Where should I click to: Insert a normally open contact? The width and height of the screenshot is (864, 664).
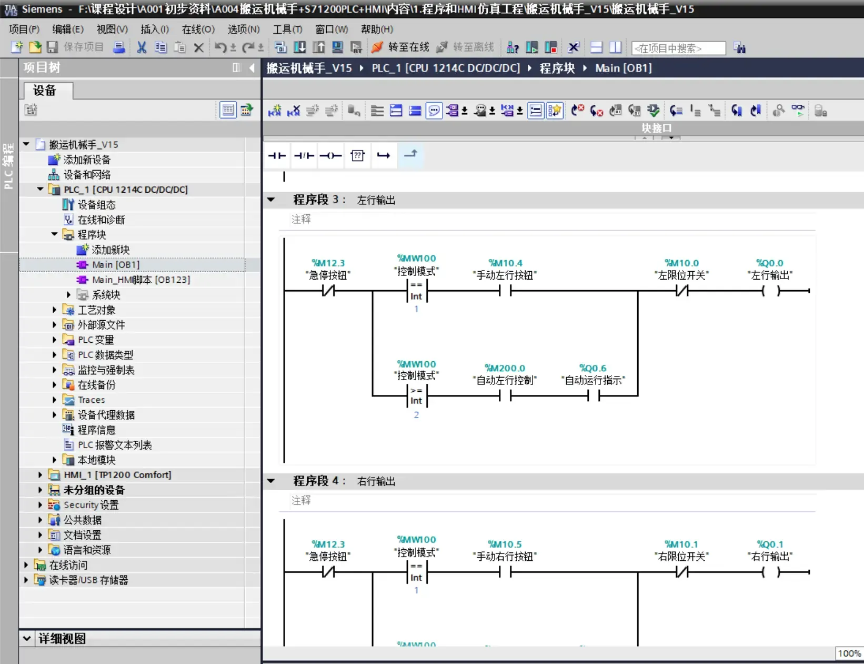(277, 155)
